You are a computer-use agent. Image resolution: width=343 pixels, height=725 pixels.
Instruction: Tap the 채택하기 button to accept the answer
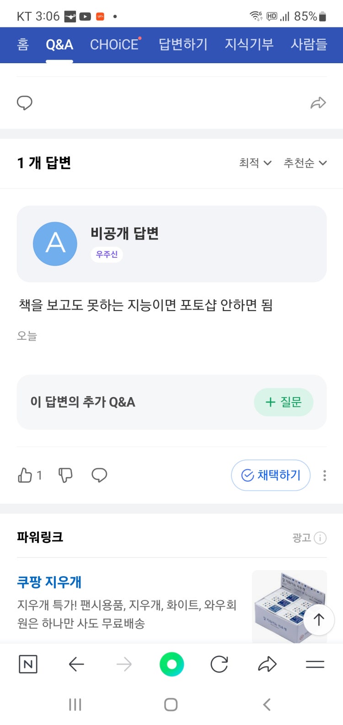tap(271, 475)
